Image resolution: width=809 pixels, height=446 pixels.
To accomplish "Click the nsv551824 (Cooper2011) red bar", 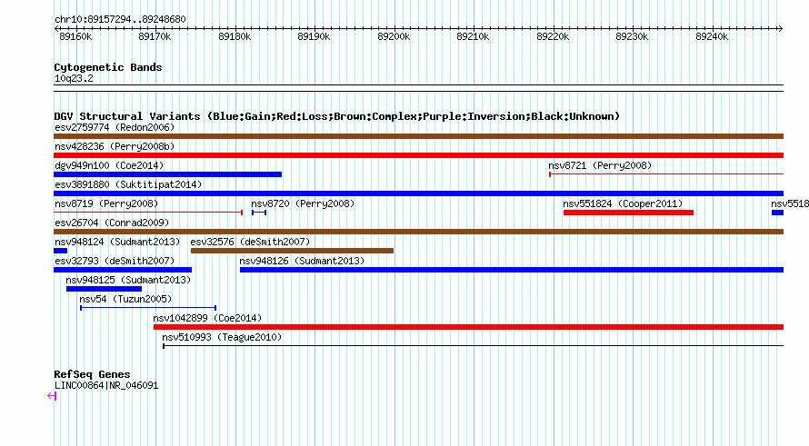I will (x=628, y=213).
